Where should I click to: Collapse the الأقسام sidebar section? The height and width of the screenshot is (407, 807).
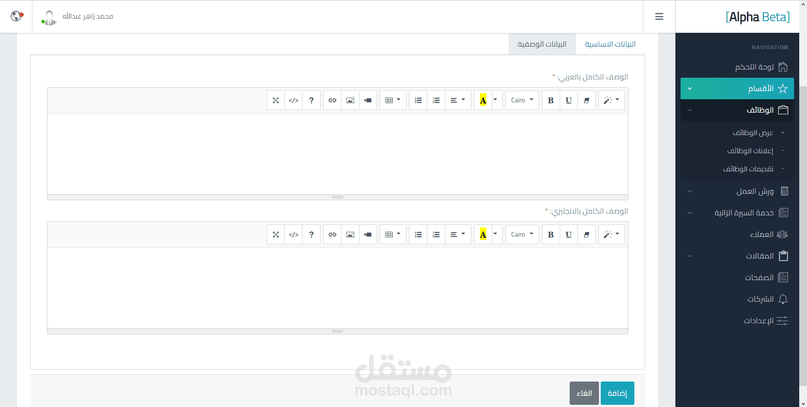point(737,88)
